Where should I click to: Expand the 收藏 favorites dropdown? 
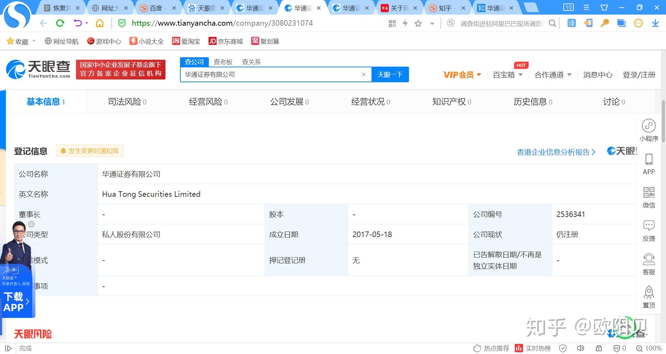pyautogui.click(x=34, y=41)
